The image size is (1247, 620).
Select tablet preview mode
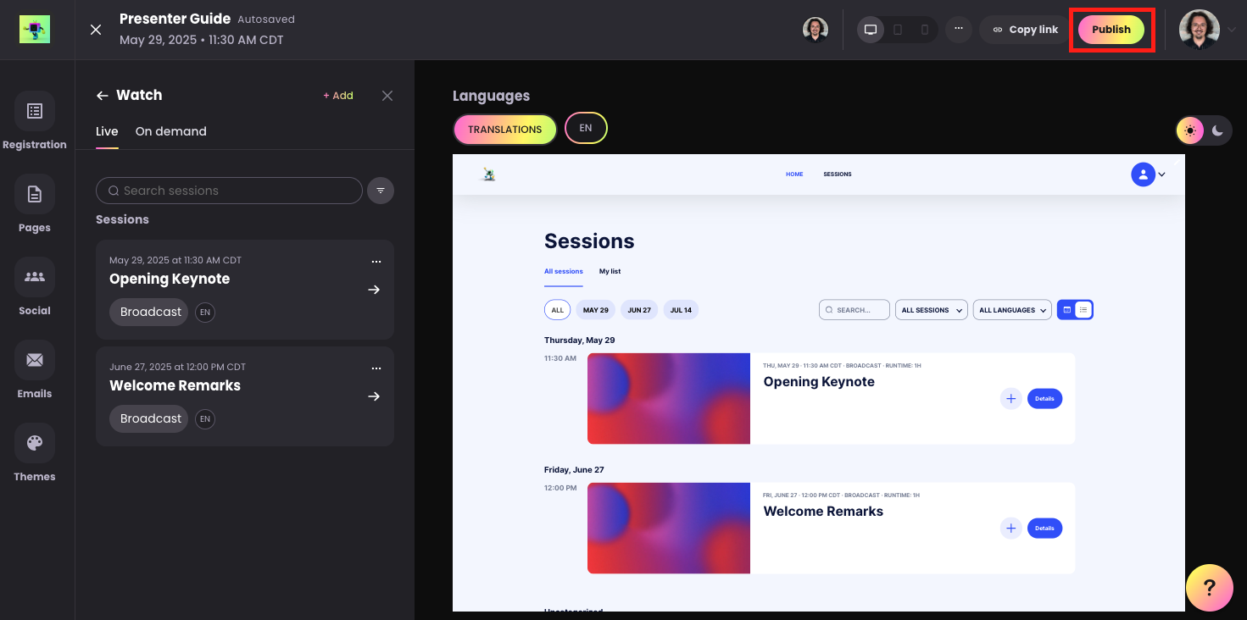pyautogui.click(x=898, y=30)
